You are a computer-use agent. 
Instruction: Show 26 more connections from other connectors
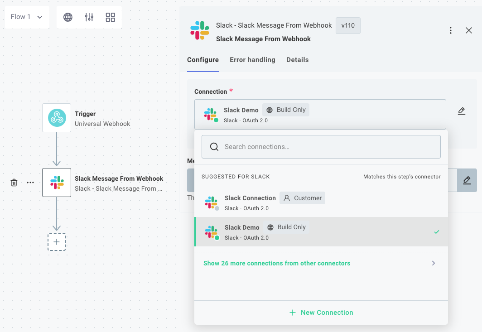click(277, 263)
